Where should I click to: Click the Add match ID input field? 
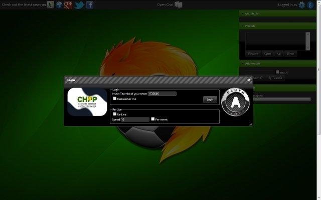[x=260, y=71]
